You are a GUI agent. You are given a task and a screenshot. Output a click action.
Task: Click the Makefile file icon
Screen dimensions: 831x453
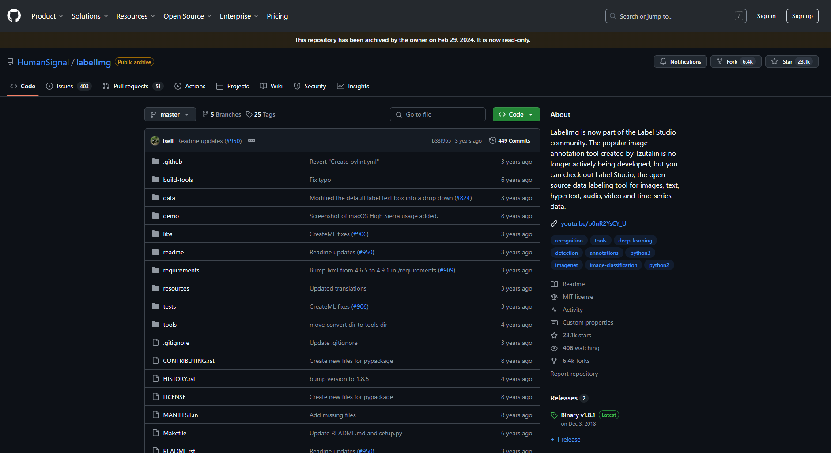(x=155, y=433)
